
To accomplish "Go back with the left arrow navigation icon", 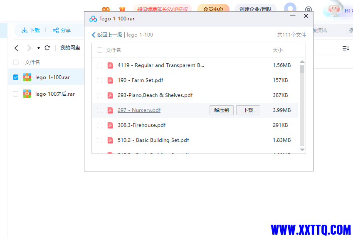I will pos(16,48).
